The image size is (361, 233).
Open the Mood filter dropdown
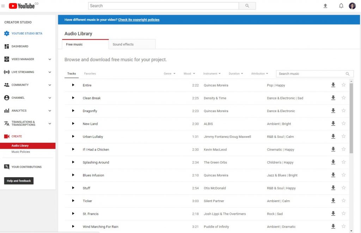(x=189, y=74)
